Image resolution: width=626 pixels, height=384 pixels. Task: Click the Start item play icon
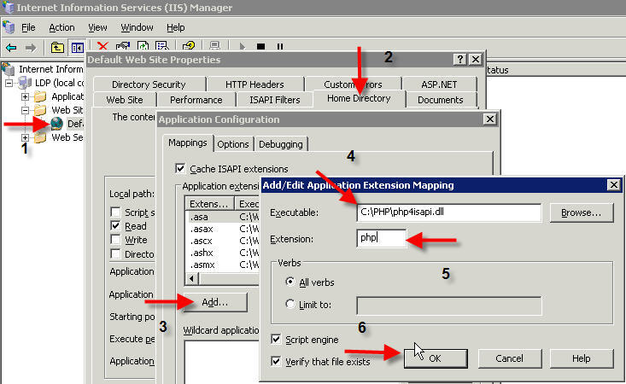(242, 46)
